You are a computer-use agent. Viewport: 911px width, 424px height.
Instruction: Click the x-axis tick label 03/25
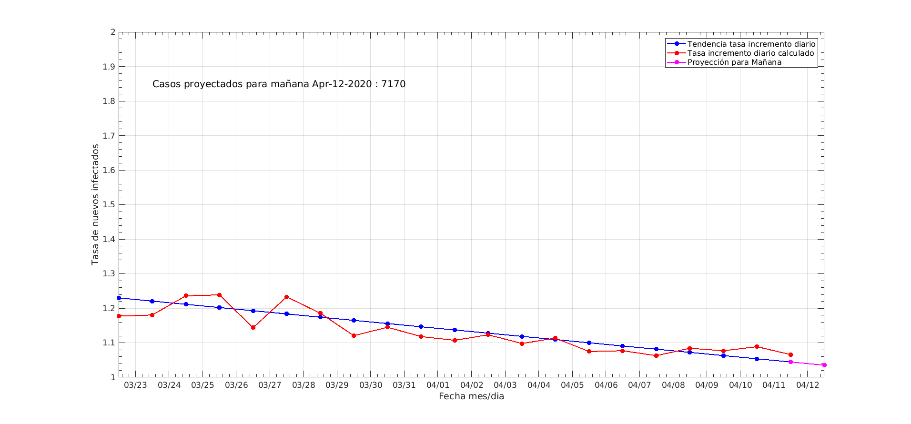[x=202, y=385]
